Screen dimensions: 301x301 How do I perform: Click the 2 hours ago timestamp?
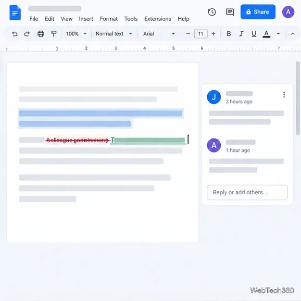pyautogui.click(x=239, y=101)
